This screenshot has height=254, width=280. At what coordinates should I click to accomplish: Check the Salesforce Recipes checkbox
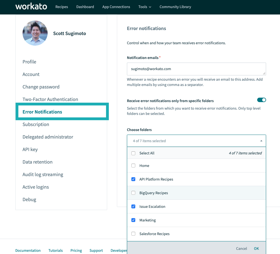pos(133,234)
